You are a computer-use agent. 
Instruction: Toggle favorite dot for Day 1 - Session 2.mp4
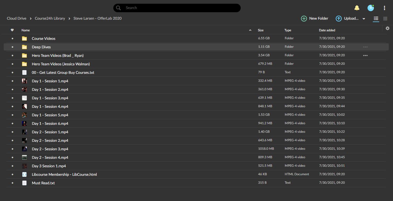coord(12,89)
